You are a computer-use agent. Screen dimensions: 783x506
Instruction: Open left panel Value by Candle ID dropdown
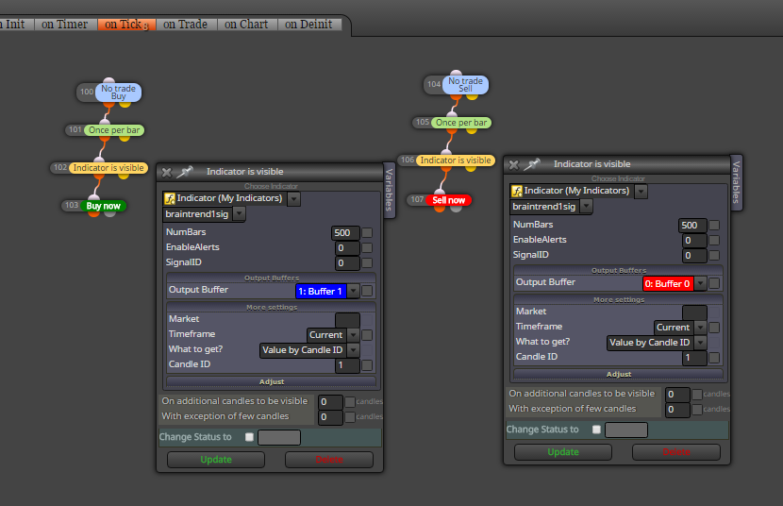(353, 350)
